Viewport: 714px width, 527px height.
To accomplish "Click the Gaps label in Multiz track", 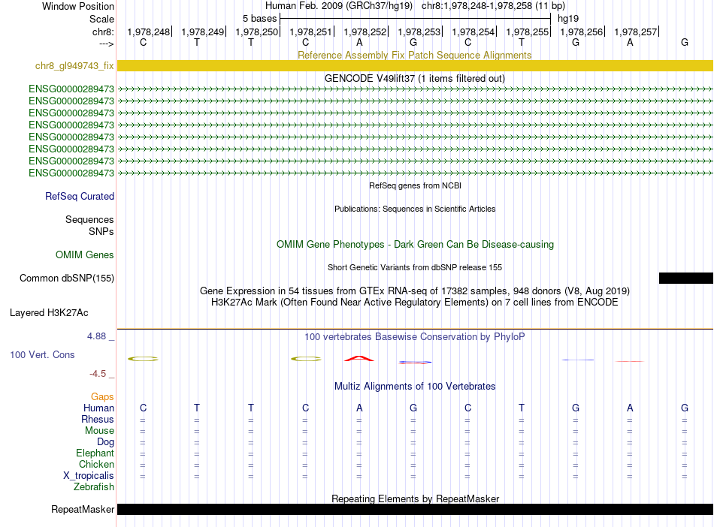I will [x=102, y=397].
